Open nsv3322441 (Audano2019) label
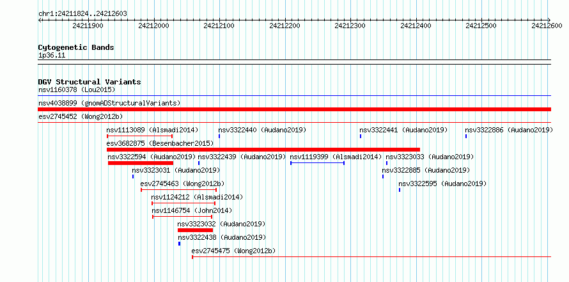The image size is (569, 282). [403, 130]
